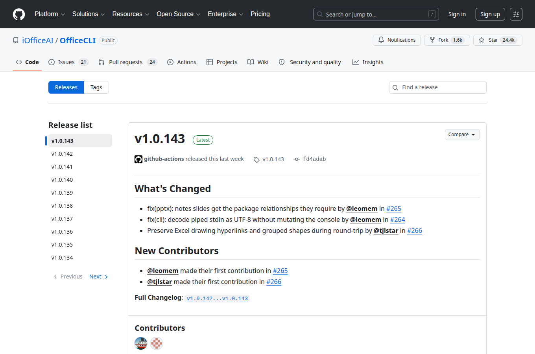Viewport: 535px width, 354px height.
Task: Select v1.0.137 in release list
Action: click(x=80, y=219)
